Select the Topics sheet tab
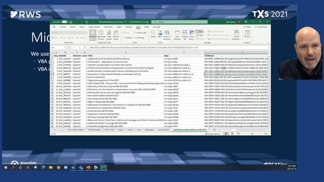 click(130, 130)
